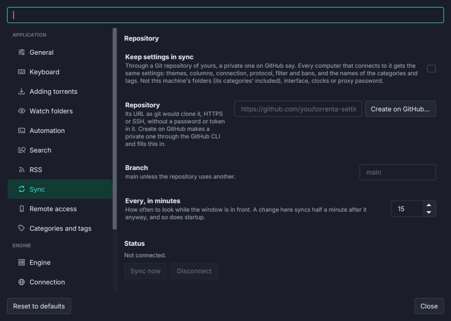This screenshot has height=321, width=451.
Task: Click the Disconnect button
Action: click(194, 271)
